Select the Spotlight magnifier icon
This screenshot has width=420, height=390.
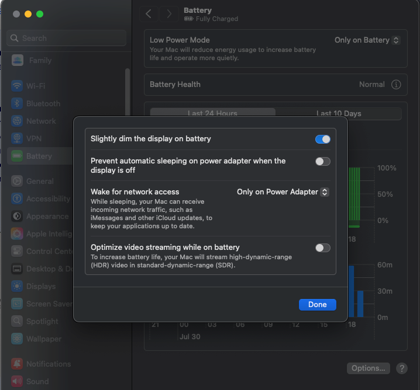[x=17, y=321]
